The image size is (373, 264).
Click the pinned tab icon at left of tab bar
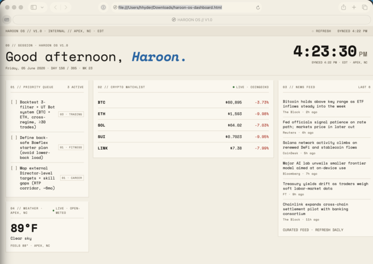pyautogui.click(x=7, y=20)
